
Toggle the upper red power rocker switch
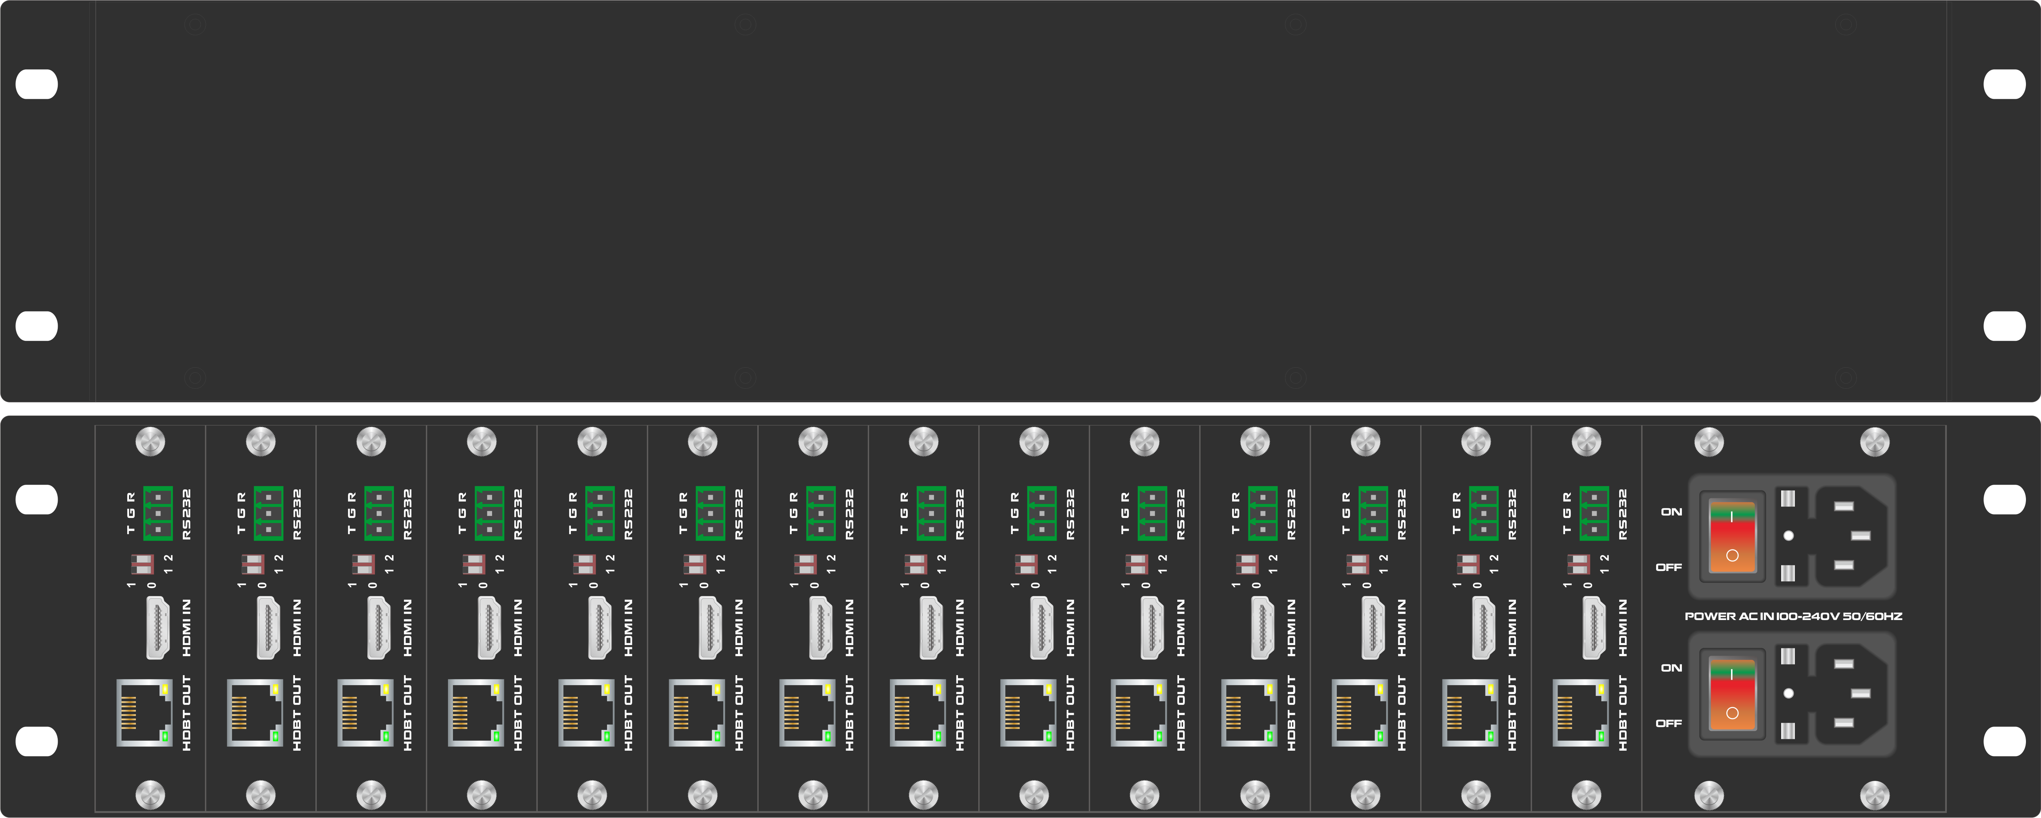tap(1733, 536)
